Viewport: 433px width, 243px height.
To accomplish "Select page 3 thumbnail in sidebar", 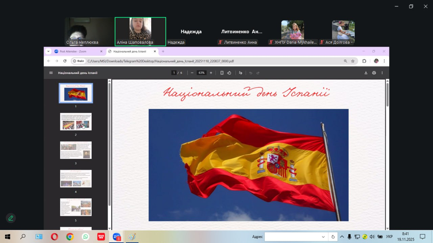I will click(x=76, y=150).
